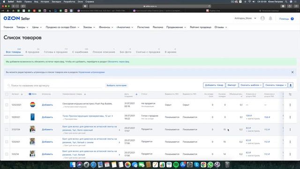Viewport: 300px width, 169px height.
Task: Sort by product name column arrow
Action: pyautogui.click(x=85, y=94)
